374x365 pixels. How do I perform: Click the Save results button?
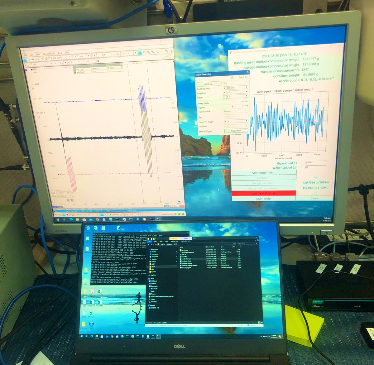click(x=263, y=199)
